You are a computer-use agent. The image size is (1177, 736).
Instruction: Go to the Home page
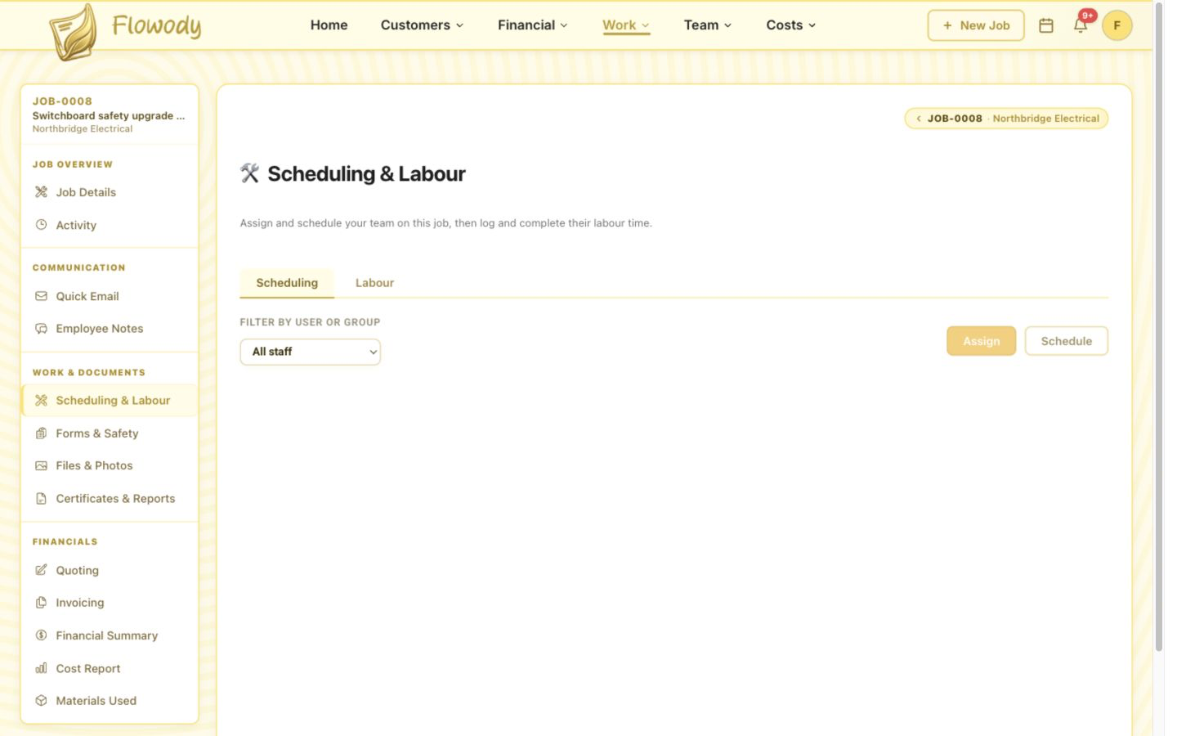pos(329,25)
